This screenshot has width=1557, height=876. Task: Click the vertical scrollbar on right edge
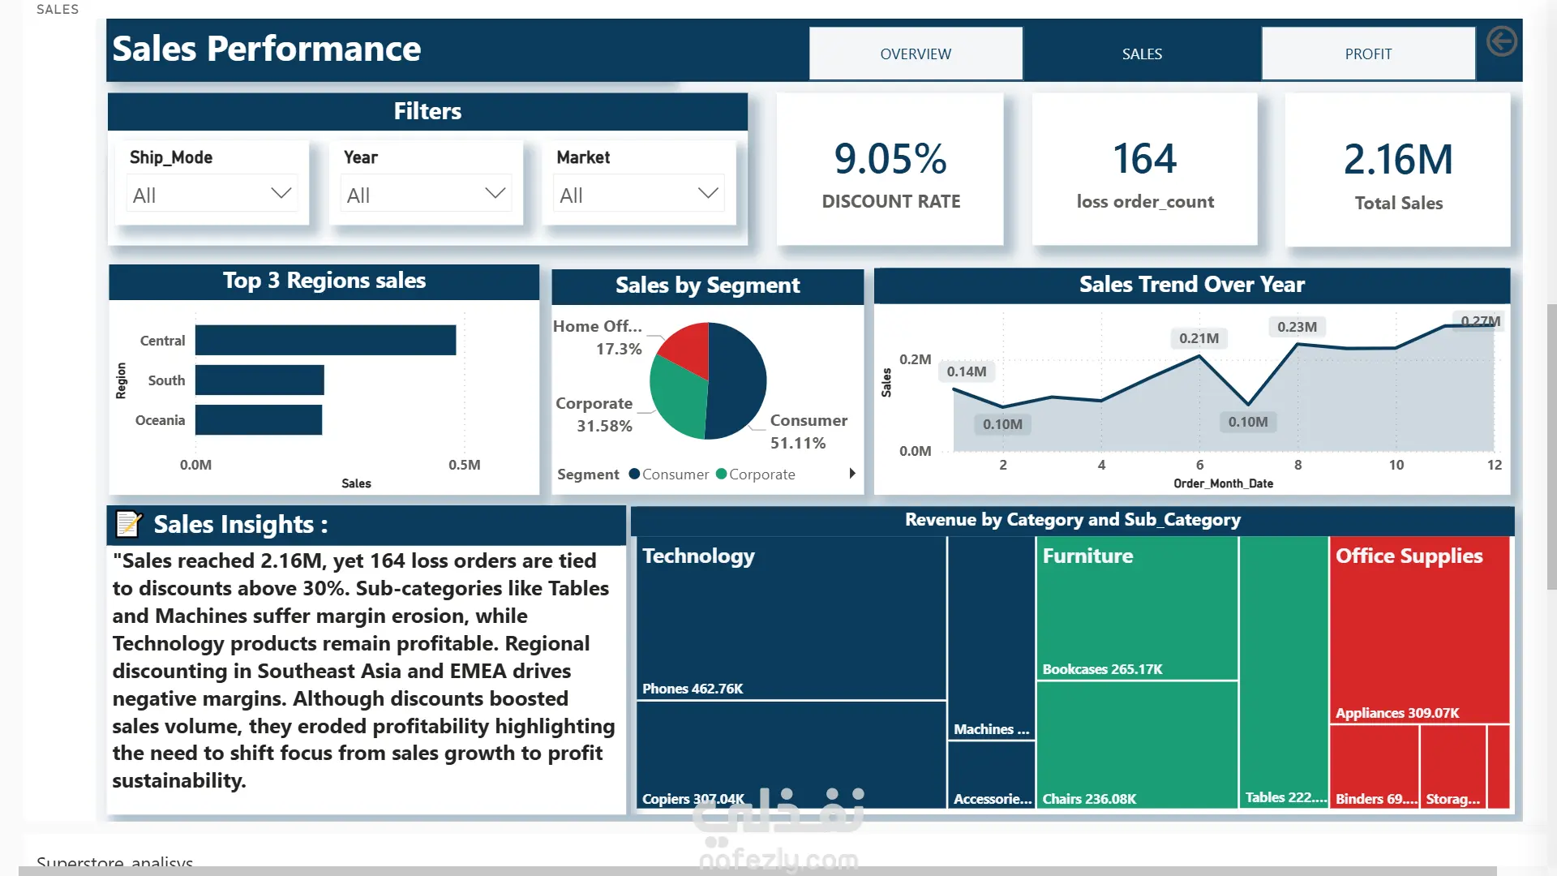(x=1551, y=446)
